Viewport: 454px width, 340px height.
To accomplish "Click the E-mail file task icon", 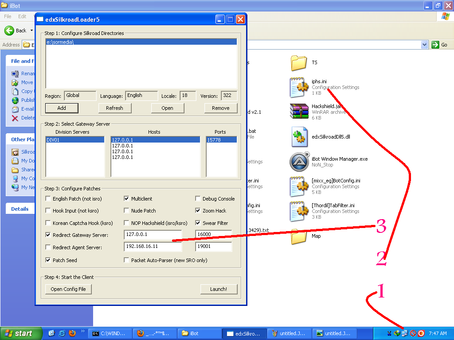I will (x=15, y=109).
